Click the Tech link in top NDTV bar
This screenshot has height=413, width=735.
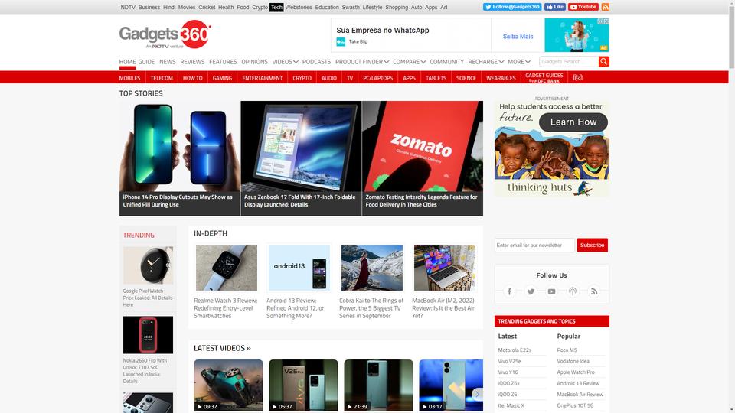pos(276,7)
